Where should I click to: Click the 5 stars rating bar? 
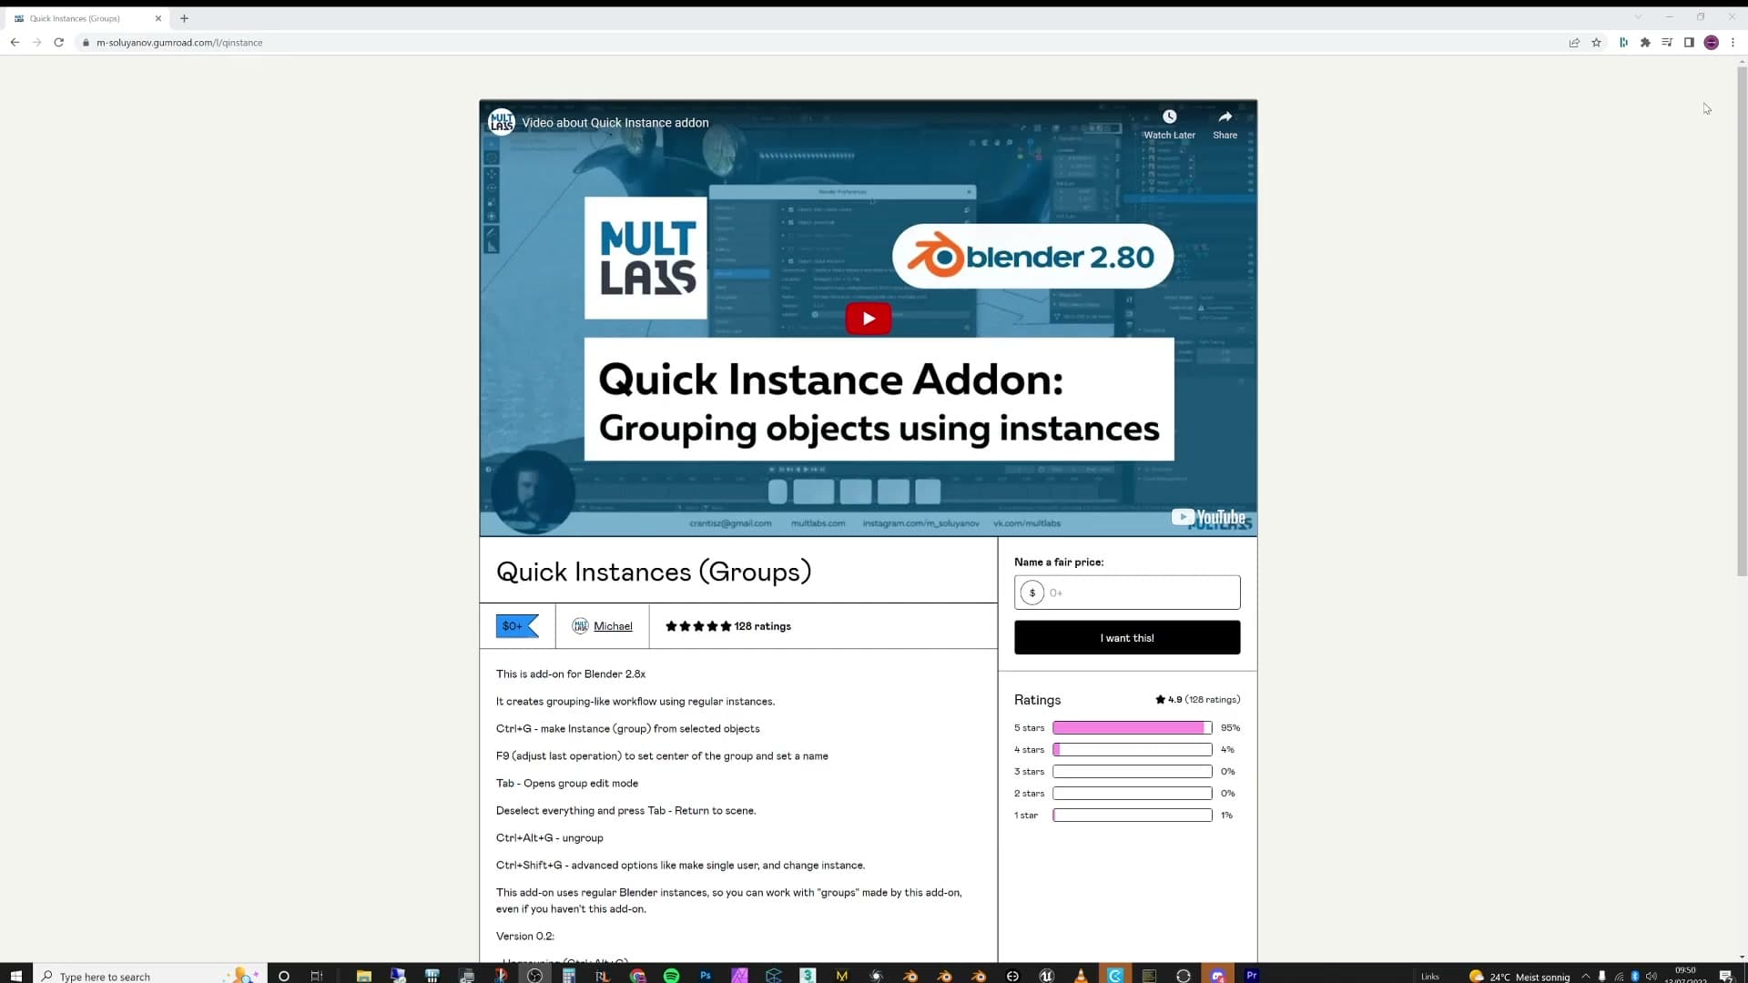pos(1132,728)
